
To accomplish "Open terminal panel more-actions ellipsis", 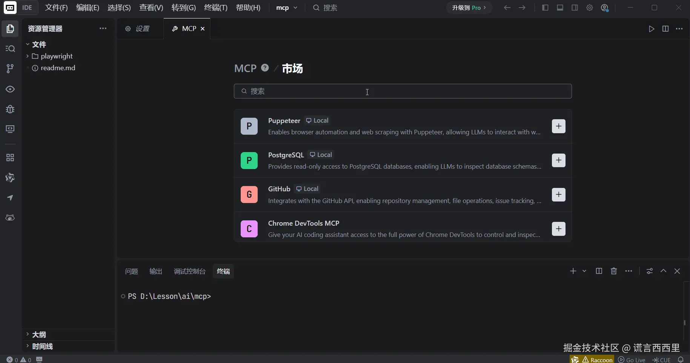I will pyautogui.click(x=629, y=271).
